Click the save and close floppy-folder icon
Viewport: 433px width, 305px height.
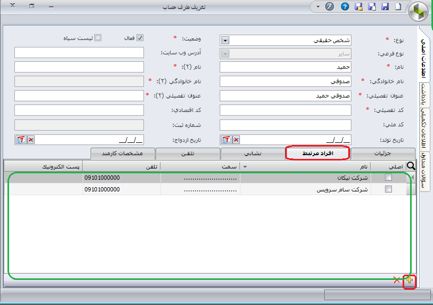358,6
